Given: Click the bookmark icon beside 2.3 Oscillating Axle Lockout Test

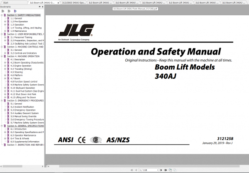Looking at the screenshot, I should tap(8, 44).
